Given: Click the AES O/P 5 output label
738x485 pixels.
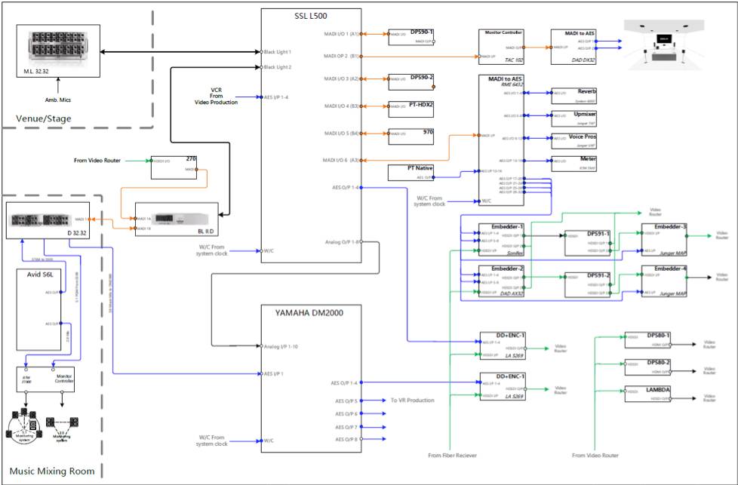Looking at the screenshot, I should click(x=346, y=401).
